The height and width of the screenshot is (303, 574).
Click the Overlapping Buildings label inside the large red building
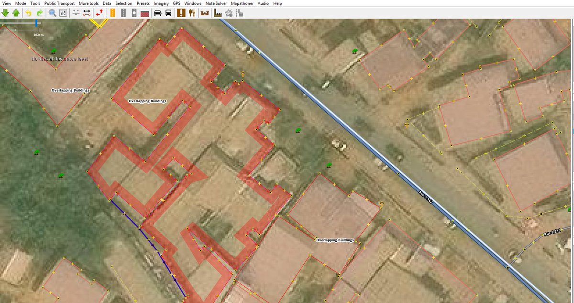147,101
